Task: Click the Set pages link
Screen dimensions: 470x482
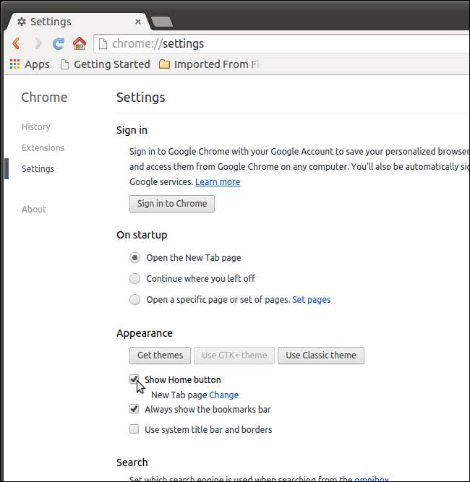Action: [x=311, y=300]
